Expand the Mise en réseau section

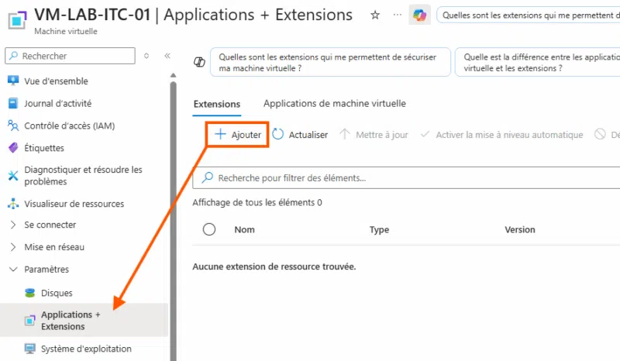pyautogui.click(x=54, y=247)
